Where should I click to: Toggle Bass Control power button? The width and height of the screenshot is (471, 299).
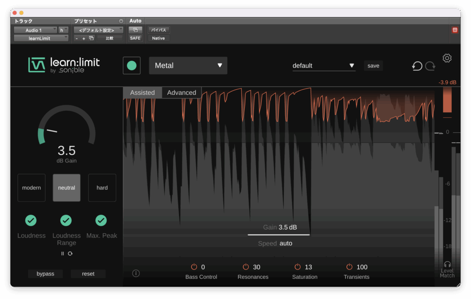click(194, 267)
